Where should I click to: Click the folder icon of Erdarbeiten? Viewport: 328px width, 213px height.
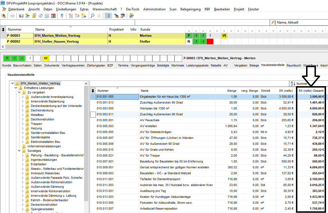(x=27, y=164)
